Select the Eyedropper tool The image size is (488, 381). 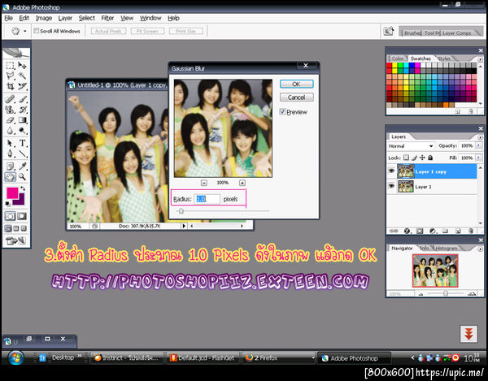point(22,167)
